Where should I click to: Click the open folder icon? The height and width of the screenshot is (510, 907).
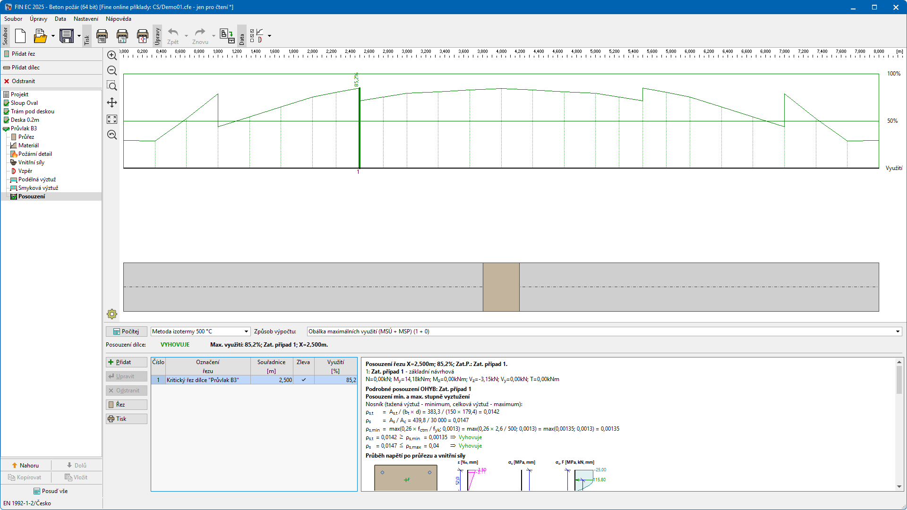coord(41,36)
